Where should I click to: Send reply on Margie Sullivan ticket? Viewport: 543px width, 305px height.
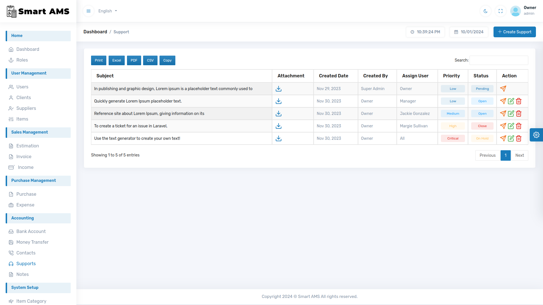pyautogui.click(x=503, y=126)
